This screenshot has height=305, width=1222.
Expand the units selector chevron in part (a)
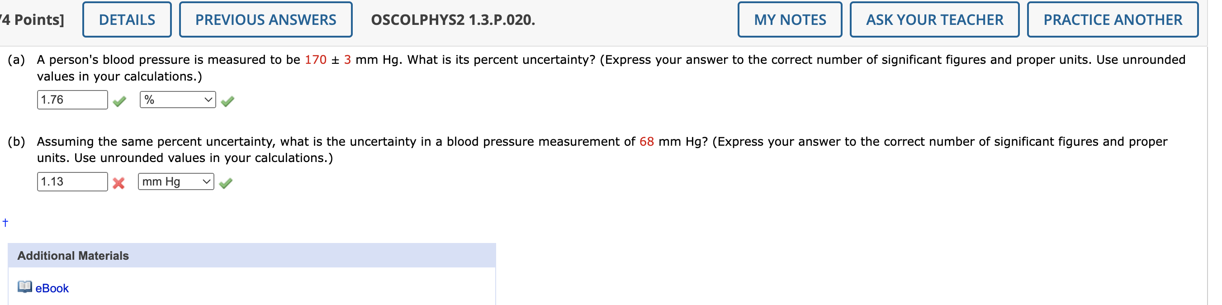tap(208, 100)
